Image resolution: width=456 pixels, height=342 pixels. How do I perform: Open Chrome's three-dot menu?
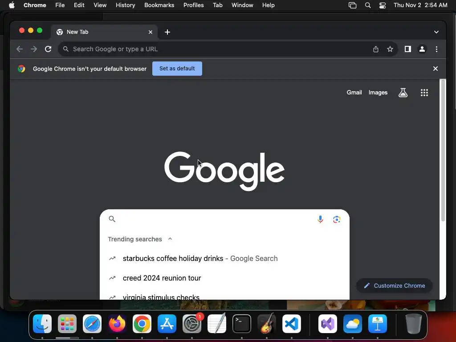pyautogui.click(x=436, y=49)
